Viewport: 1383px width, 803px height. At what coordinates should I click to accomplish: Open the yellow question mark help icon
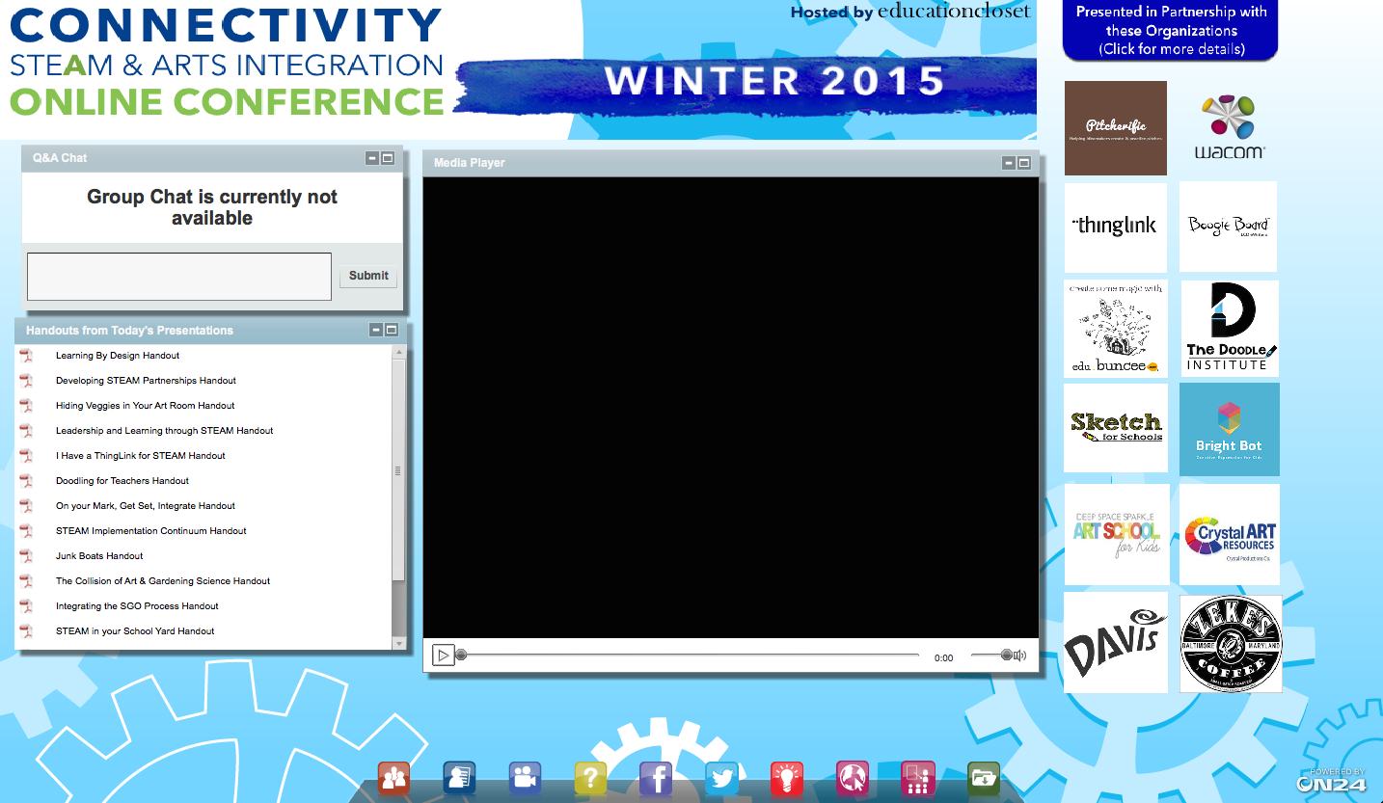(x=590, y=778)
